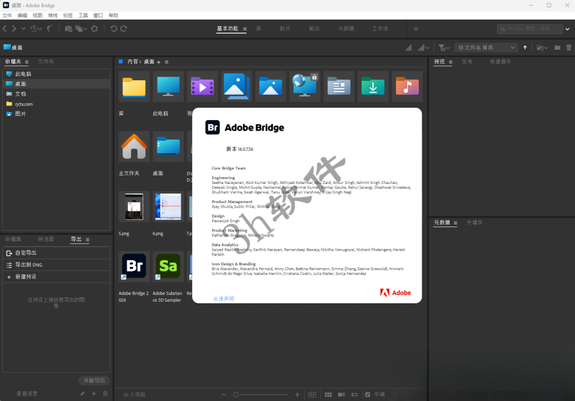Rotate 90° clockwise icon
This screenshot has width=575, height=401.
coord(124,29)
